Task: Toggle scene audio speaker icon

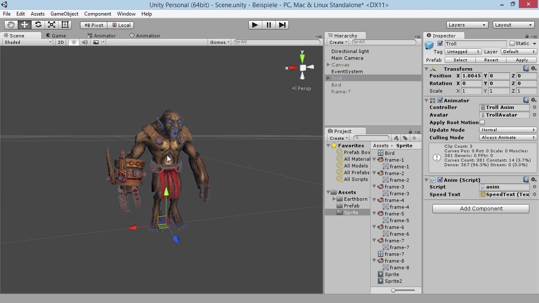Action: click(x=85, y=42)
